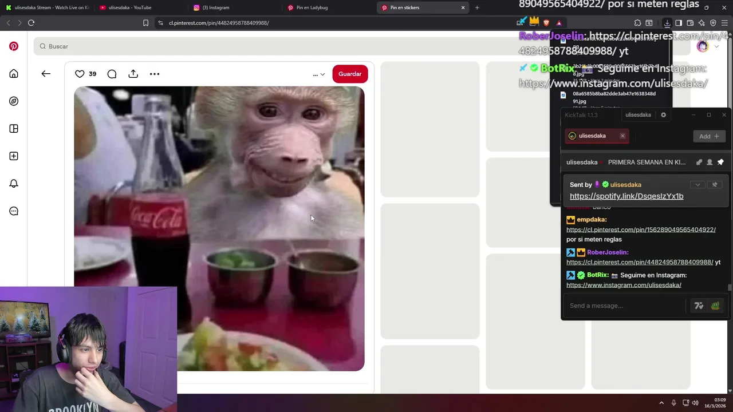Viewport: 733px width, 412px height.
Task: Open browser hamburger menu
Action: click(725, 23)
